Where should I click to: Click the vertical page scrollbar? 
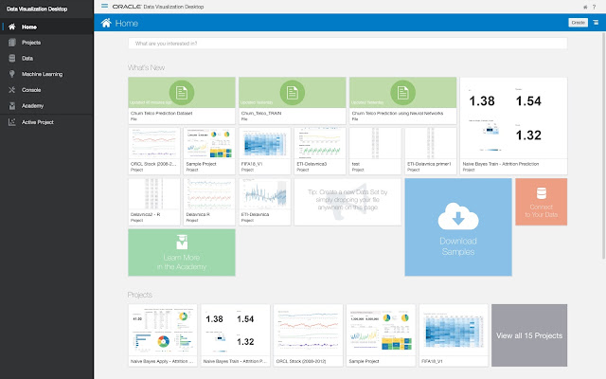tap(603, 145)
